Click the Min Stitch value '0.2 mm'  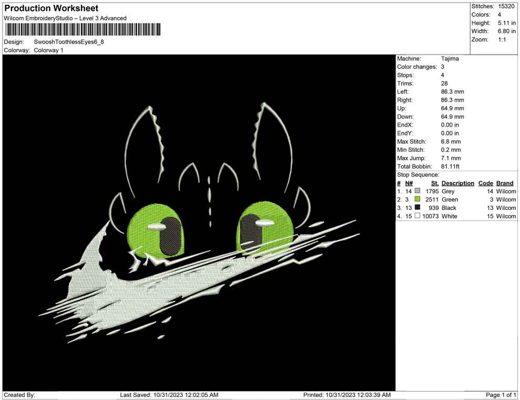451,150
